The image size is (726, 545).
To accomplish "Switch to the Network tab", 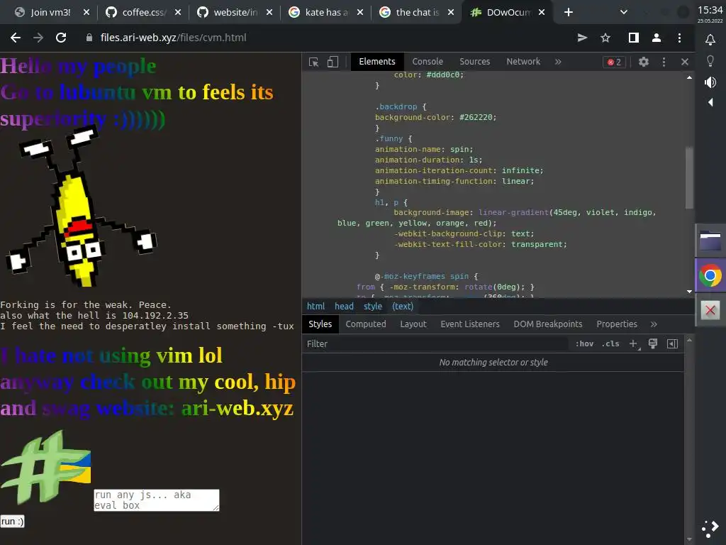I will [523, 62].
